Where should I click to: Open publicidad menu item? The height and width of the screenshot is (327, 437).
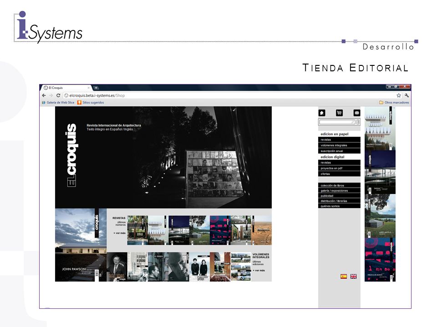point(339,196)
